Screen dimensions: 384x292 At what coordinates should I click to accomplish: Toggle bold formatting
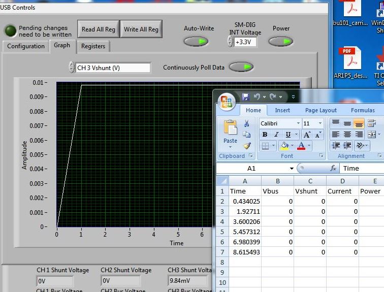265,135
